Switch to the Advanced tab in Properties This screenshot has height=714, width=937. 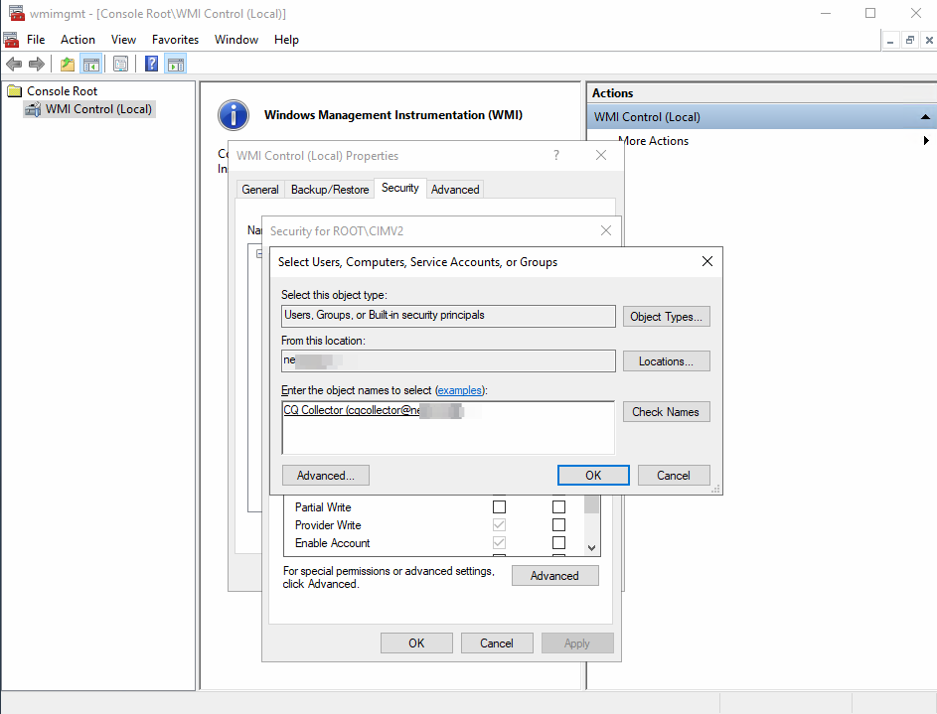pyautogui.click(x=455, y=190)
